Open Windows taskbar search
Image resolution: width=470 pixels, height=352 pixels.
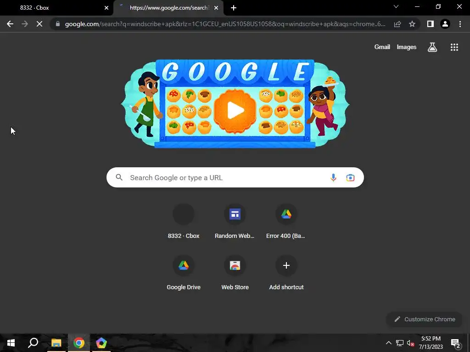pos(33,343)
